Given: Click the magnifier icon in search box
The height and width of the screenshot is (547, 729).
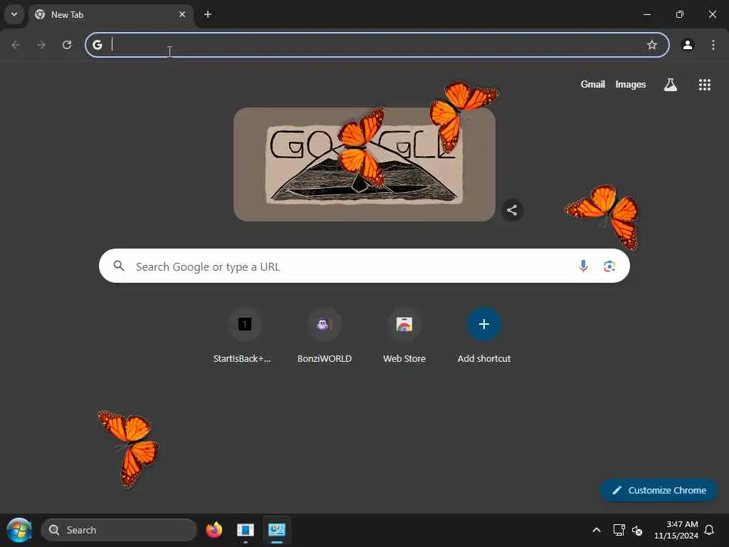Looking at the screenshot, I should 119,266.
